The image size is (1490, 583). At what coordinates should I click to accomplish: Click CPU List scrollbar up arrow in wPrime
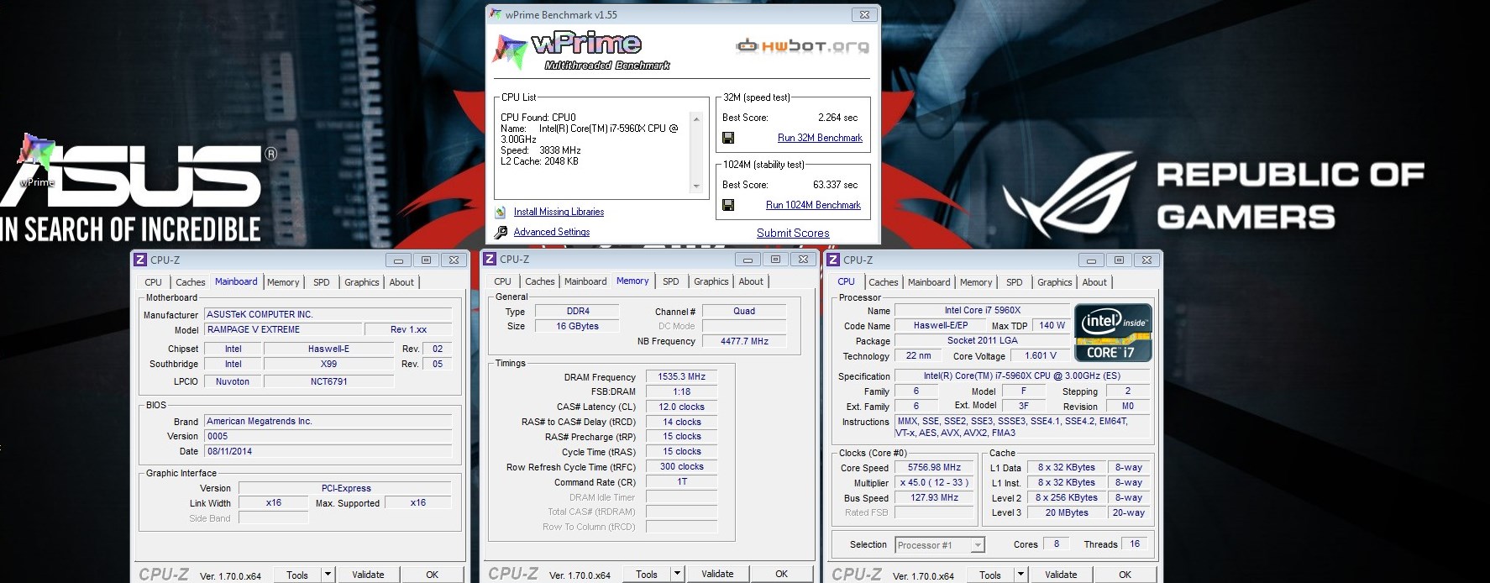point(696,119)
